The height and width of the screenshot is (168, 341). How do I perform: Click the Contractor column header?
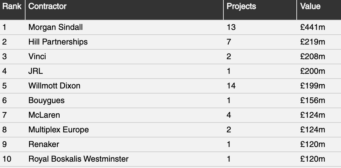[x=47, y=6]
